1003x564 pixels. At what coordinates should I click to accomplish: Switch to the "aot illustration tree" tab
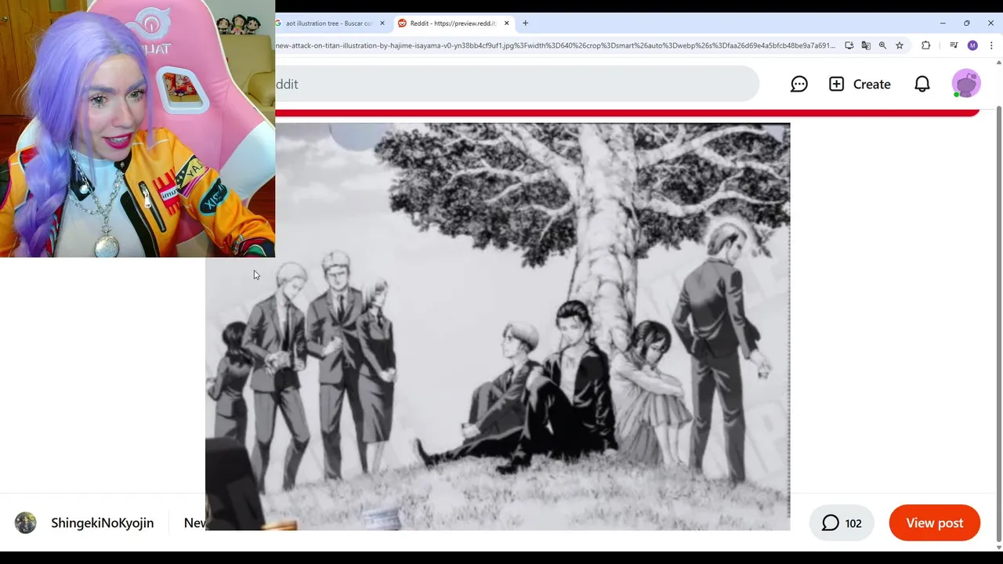click(x=329, y=23)
